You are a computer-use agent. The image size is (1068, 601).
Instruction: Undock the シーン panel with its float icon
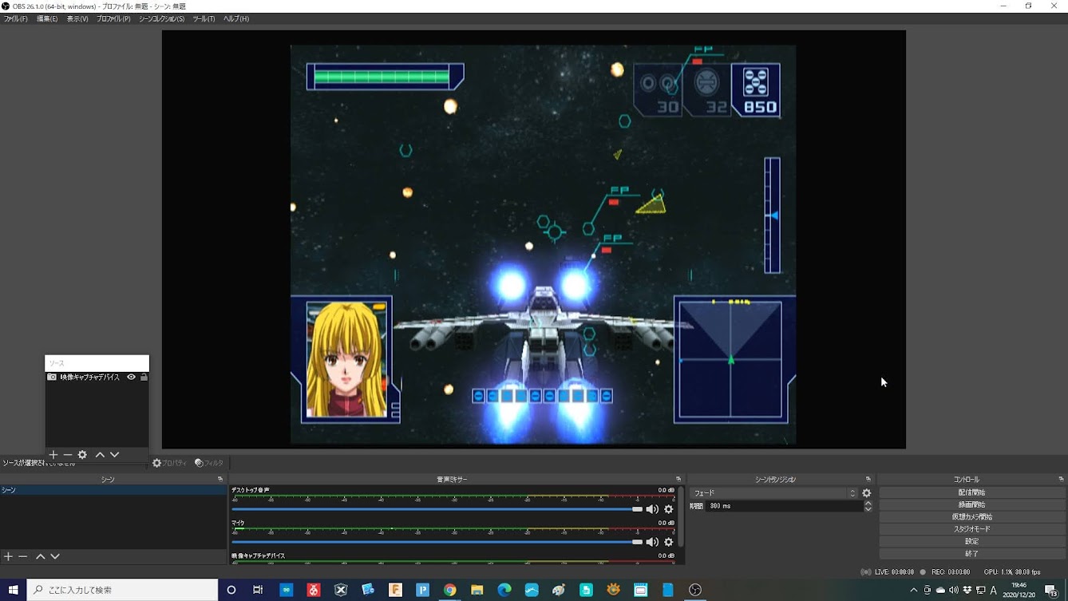[x=220, y=480]
